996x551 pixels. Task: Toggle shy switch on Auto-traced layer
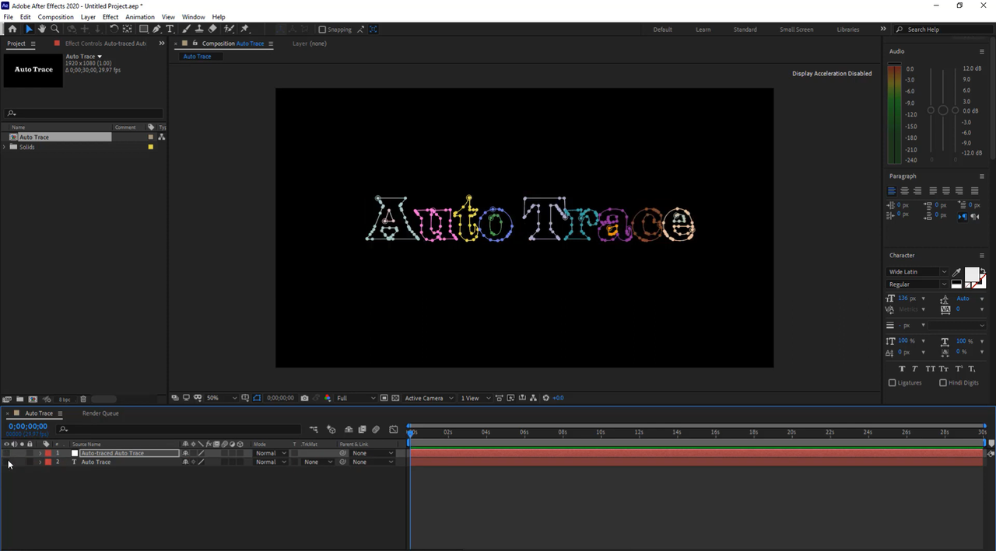pyautogui.click(x=185, y=453)
